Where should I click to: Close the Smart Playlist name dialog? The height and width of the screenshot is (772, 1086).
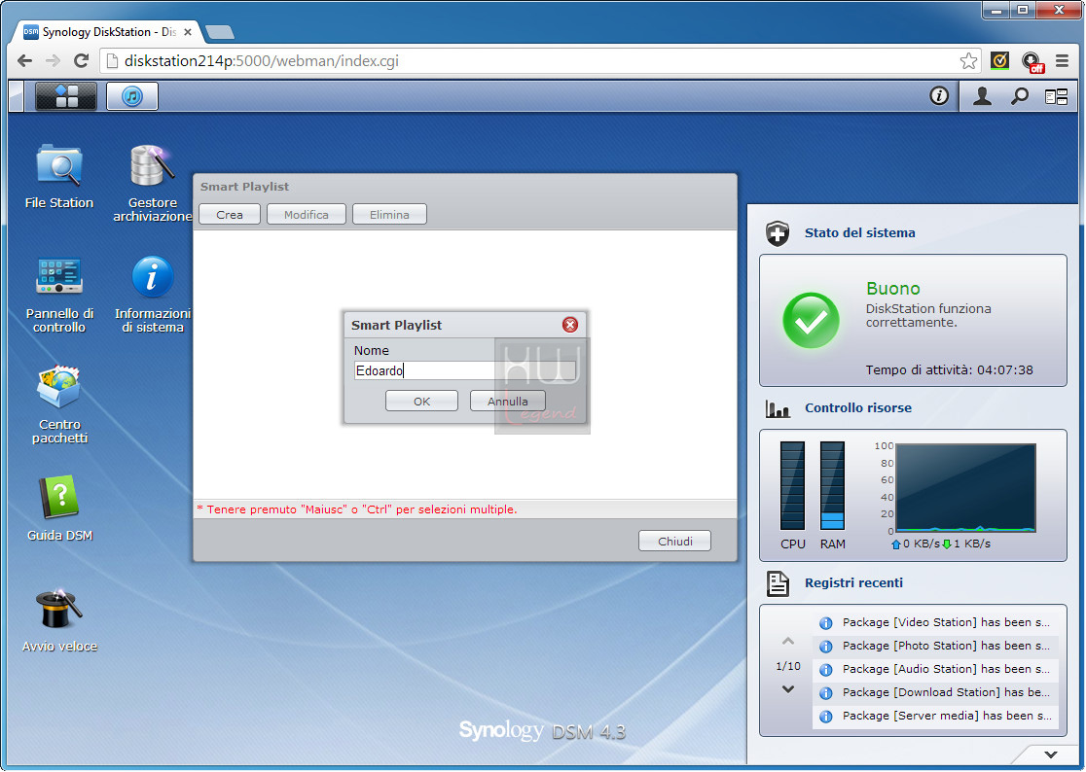pyautogui.click(x=570, y=325)
